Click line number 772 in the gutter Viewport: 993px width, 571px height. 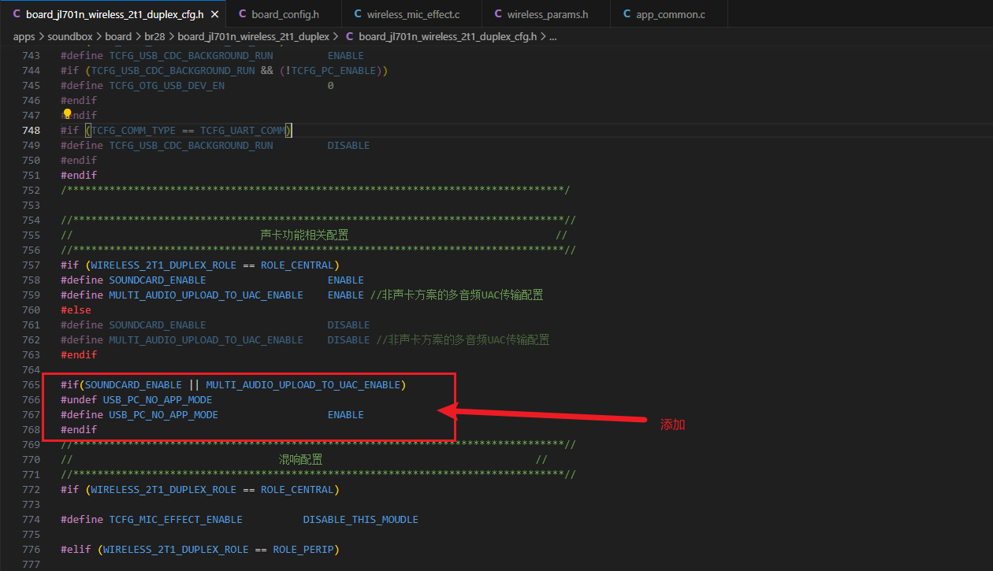31,489
